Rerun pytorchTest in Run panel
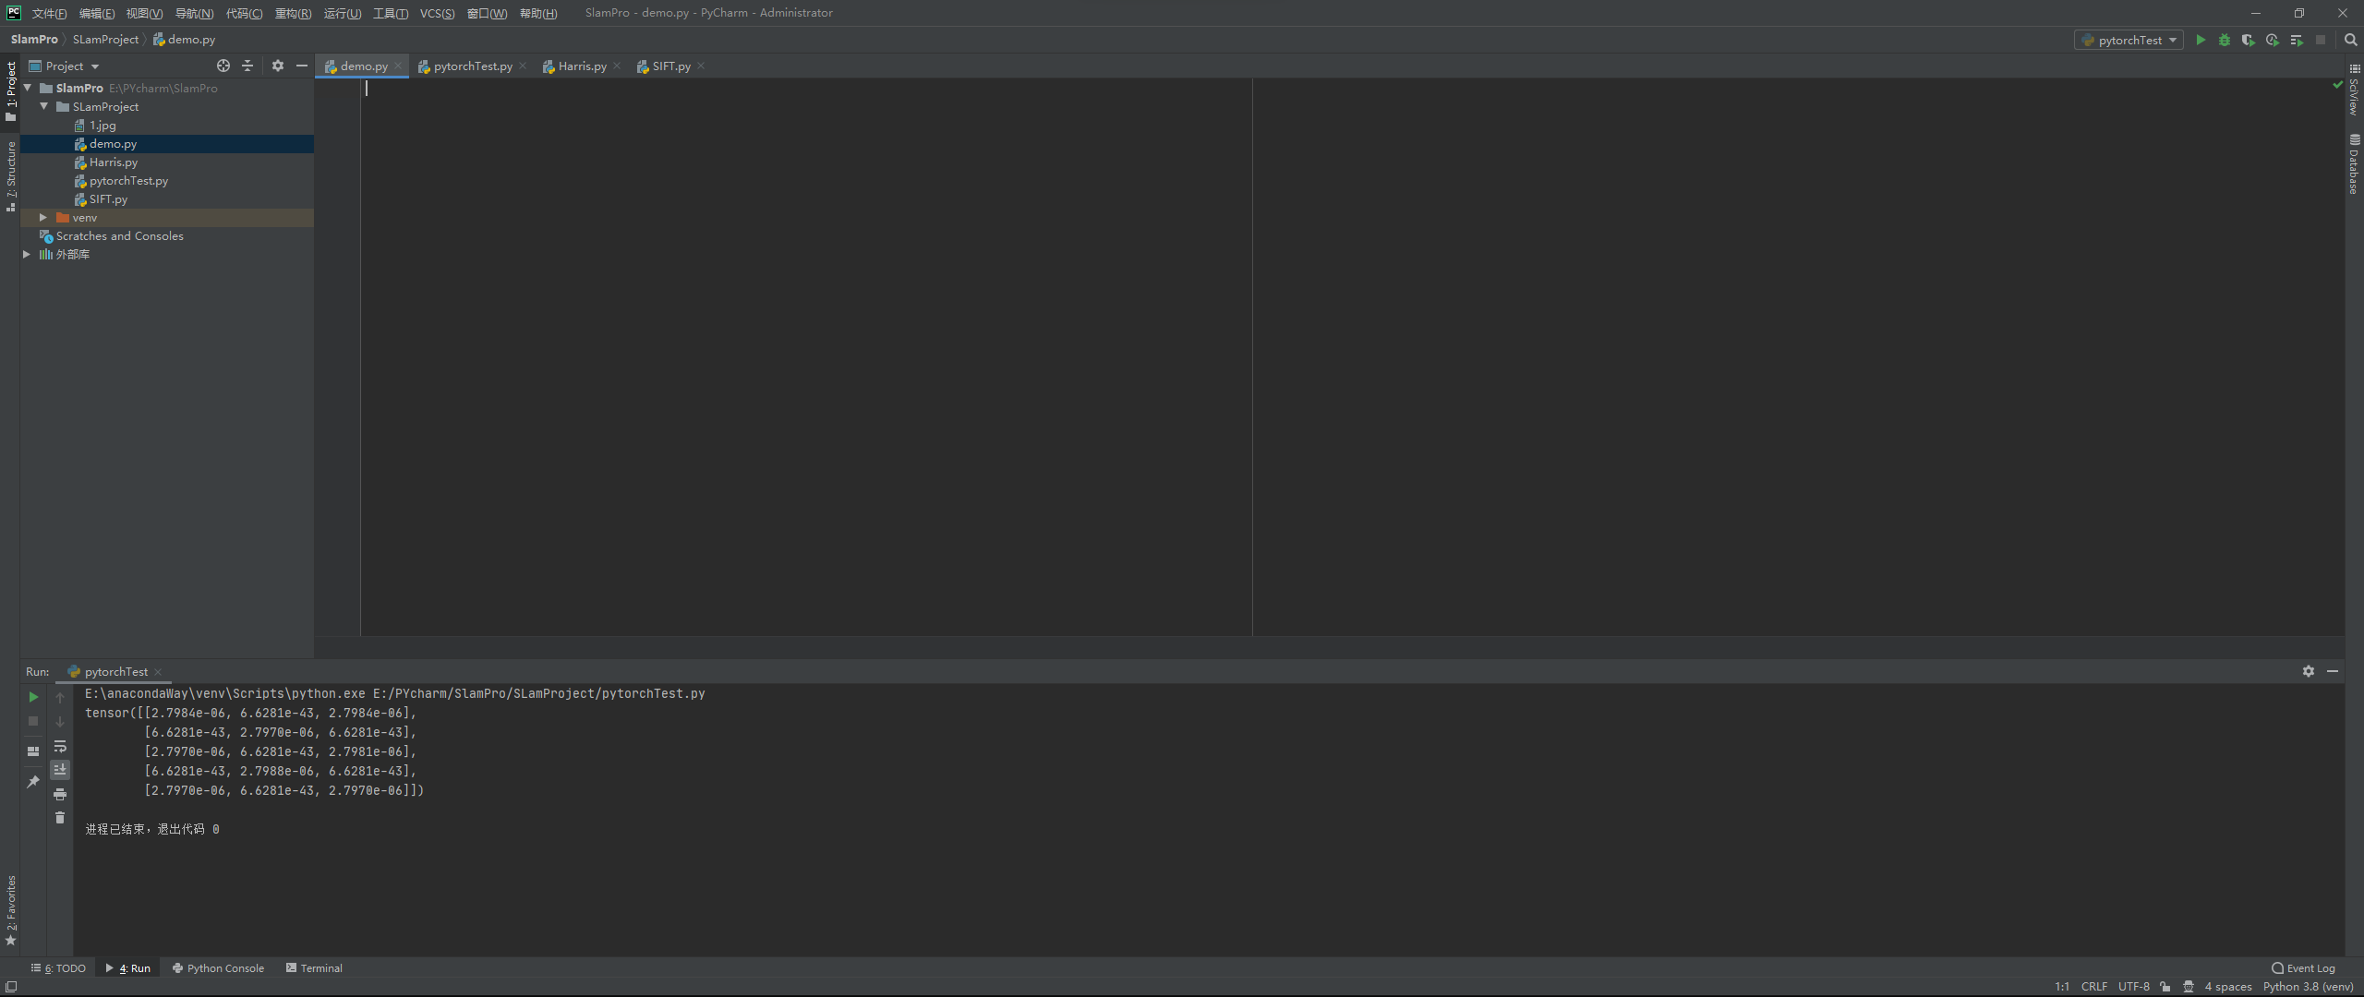The image size is (2364, 997). (33, 697)
